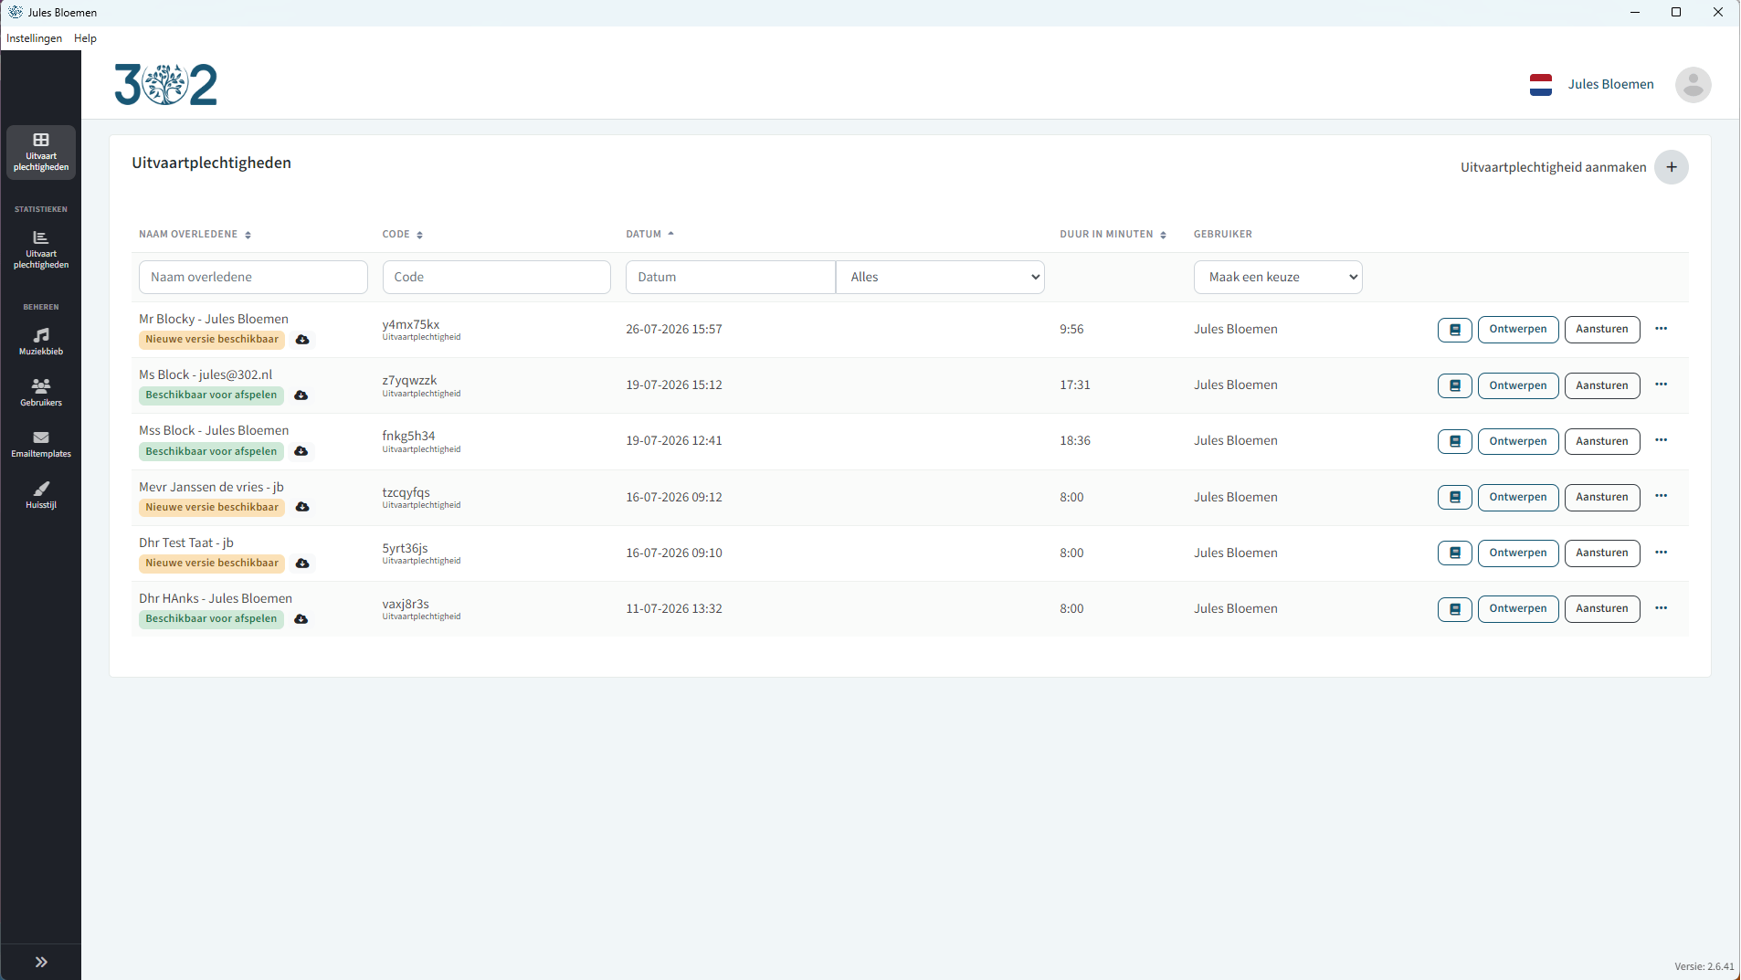Open the Gebruikers users page

(41, 392)
